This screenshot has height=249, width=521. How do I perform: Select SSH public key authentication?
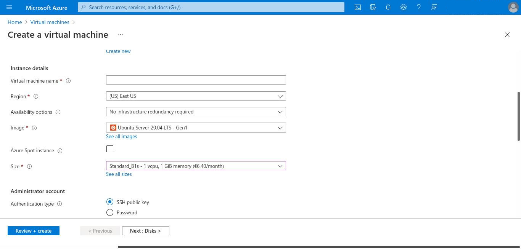tap(110, 202)
